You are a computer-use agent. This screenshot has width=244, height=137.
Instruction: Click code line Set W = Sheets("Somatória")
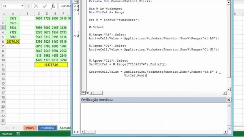(x=114, y=20)
